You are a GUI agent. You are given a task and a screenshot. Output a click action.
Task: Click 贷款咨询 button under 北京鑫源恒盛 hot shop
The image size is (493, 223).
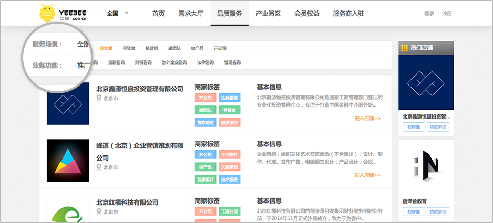pos(438,127)
